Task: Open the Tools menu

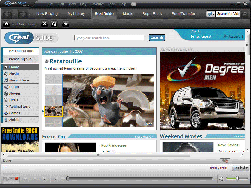Action: pyautogui.click(x=112, y=4)
